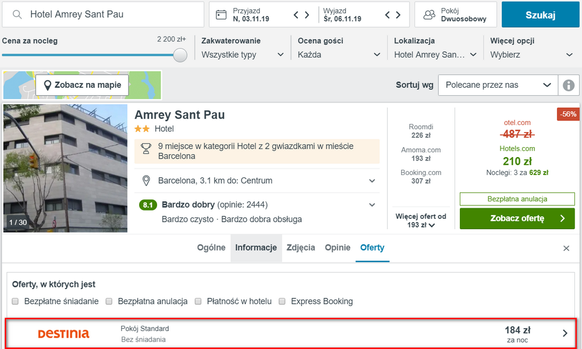Image resolution: width=582 pixels, height=349 pixels.
Task: Click the Amrey Sant Pau hotel title
Action: [x=180, y=115]
